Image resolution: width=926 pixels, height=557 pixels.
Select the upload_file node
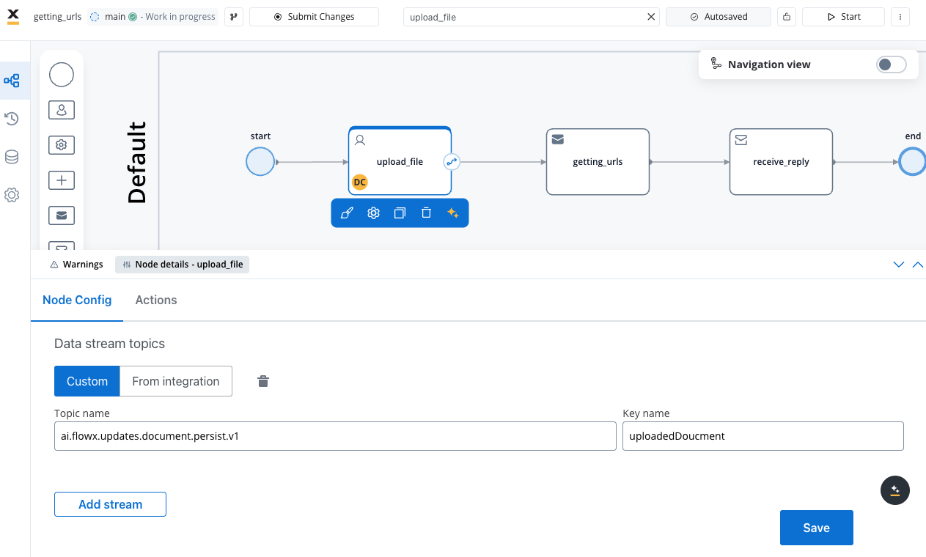tap(400, 161)
